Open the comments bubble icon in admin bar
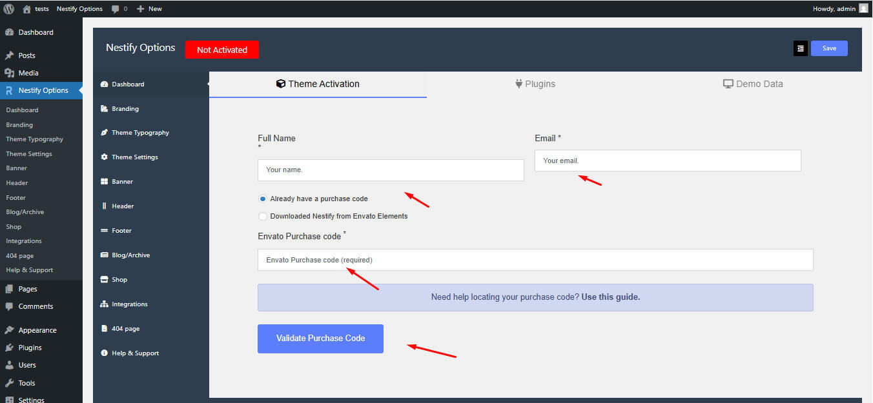873x403 pixels. point(115,9)
